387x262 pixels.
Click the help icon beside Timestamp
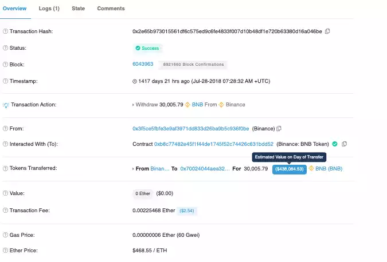click(5, 81)
